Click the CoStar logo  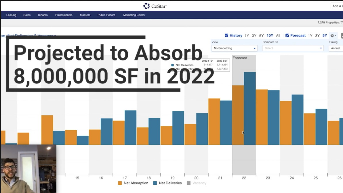tap(155, 5)
